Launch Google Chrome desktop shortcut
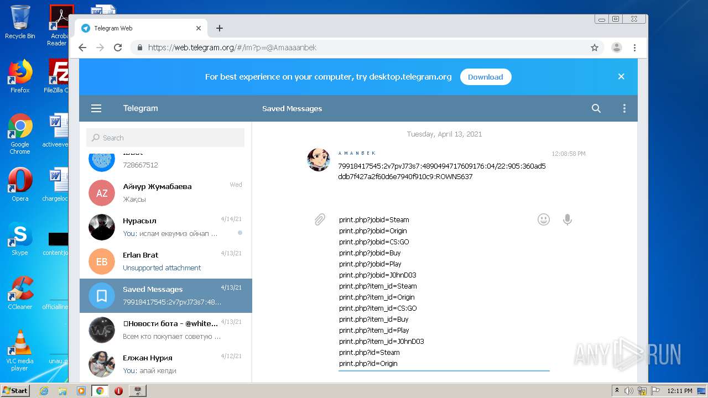Viewport: 708px width, 398px height. pyautogui.click(x=20, y=134)
